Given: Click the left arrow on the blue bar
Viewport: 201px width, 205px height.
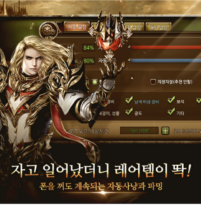Looking at the screenshot, I should point(129,60).
